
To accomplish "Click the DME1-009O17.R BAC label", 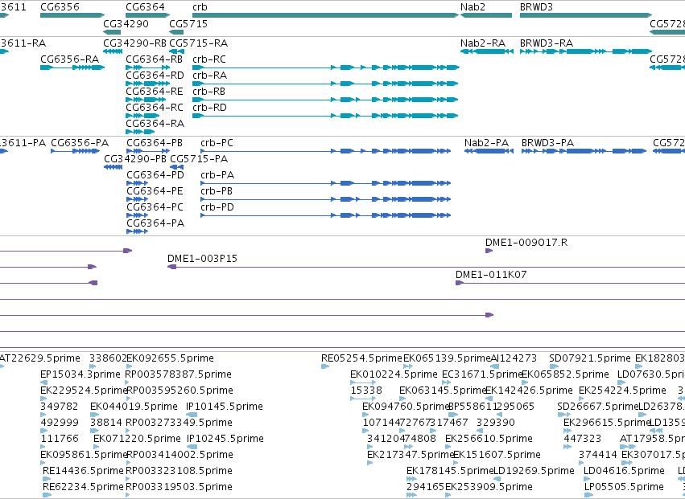I will point(526,243).
